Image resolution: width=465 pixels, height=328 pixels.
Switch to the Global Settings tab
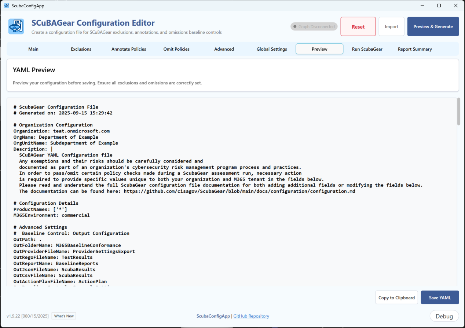pos(272,49)
